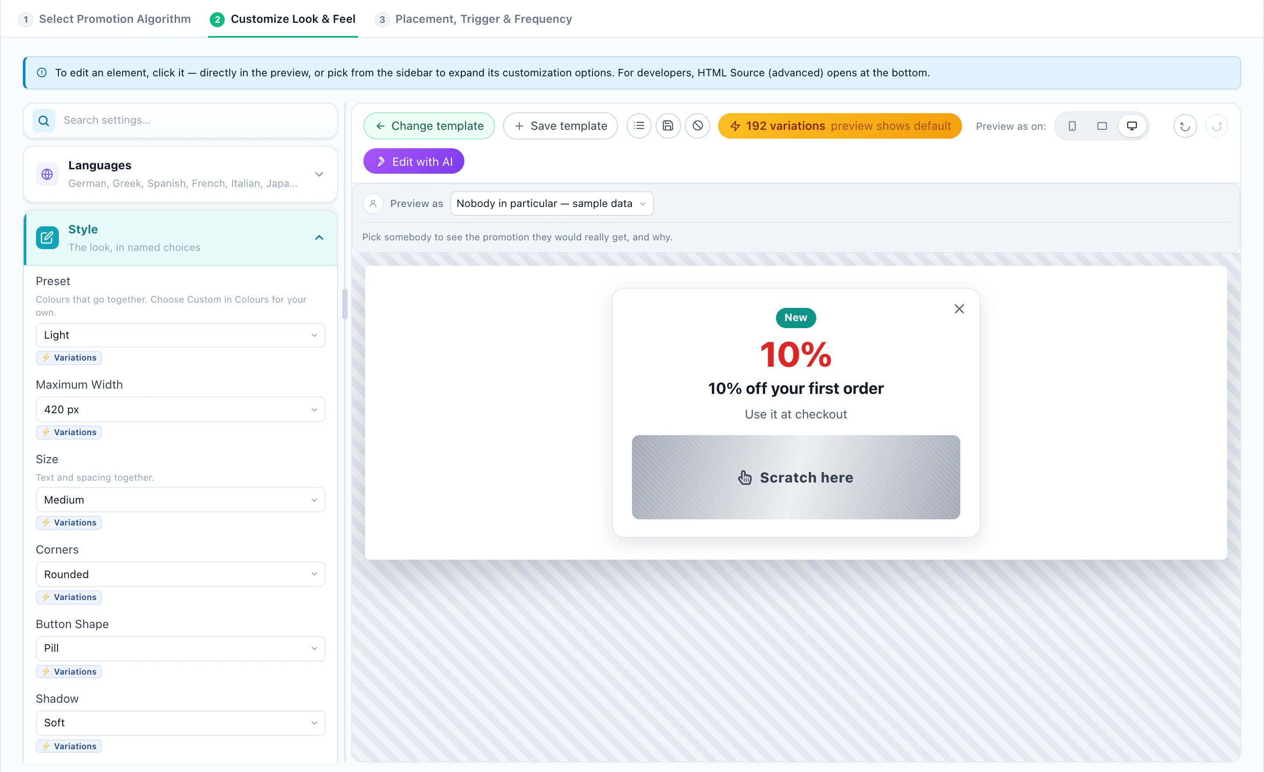1264x772 pixels.
Task: Click the New badge in popup
Action: coord(796,318)
